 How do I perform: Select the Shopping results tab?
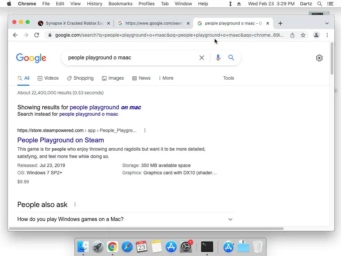click(x=80, y=78)
